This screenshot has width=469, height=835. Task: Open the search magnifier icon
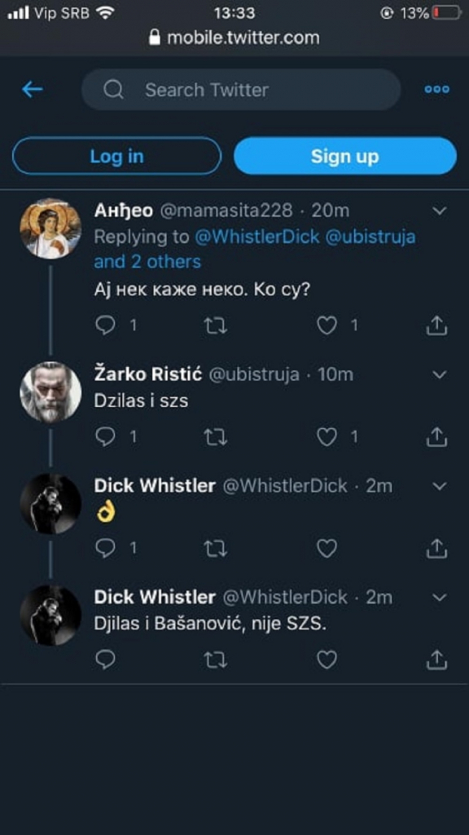[x=113, y=90]
